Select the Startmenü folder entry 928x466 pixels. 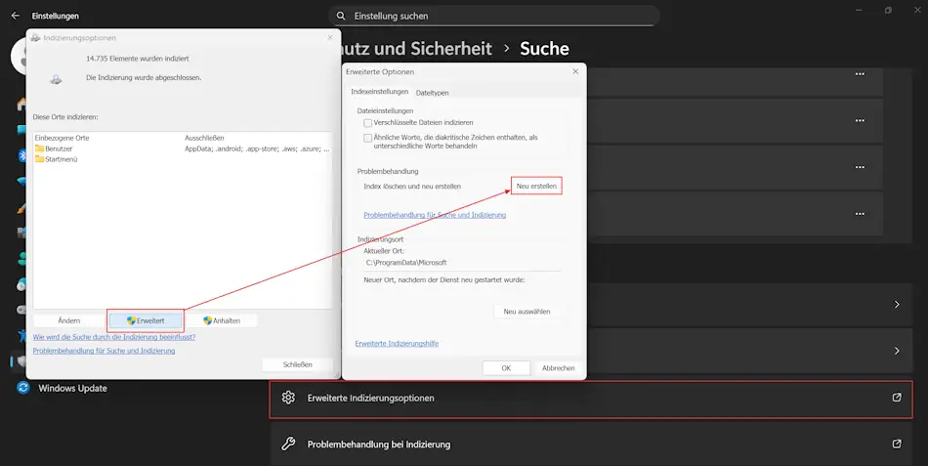[57, 159]
